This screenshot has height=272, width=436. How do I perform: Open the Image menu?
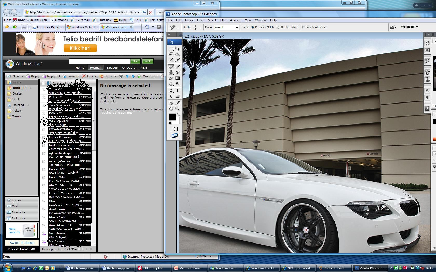[189, 20]
